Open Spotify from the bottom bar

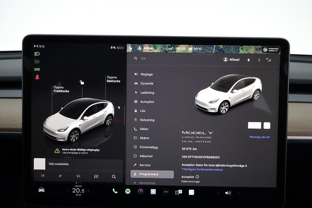point(128,191)
